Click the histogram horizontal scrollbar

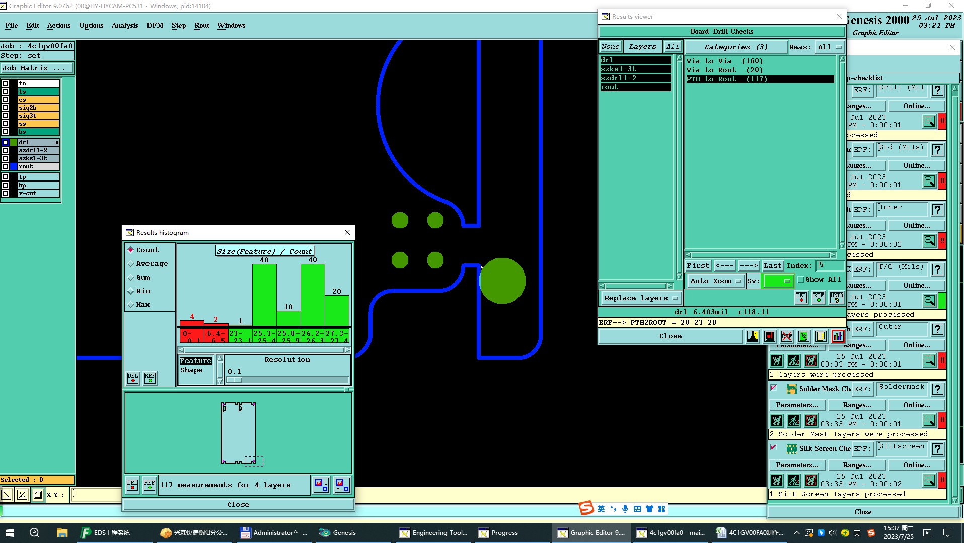coord(264,350)
